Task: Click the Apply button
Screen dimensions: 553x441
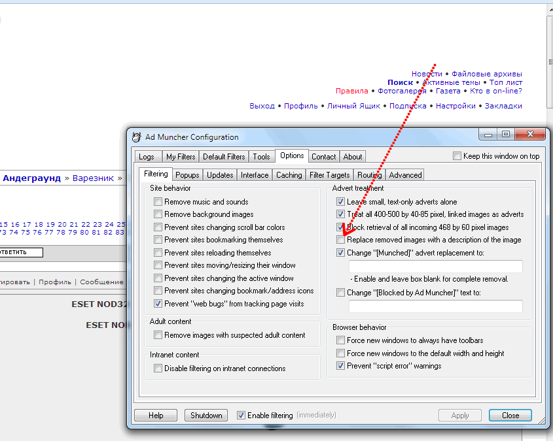Action: 460,416
